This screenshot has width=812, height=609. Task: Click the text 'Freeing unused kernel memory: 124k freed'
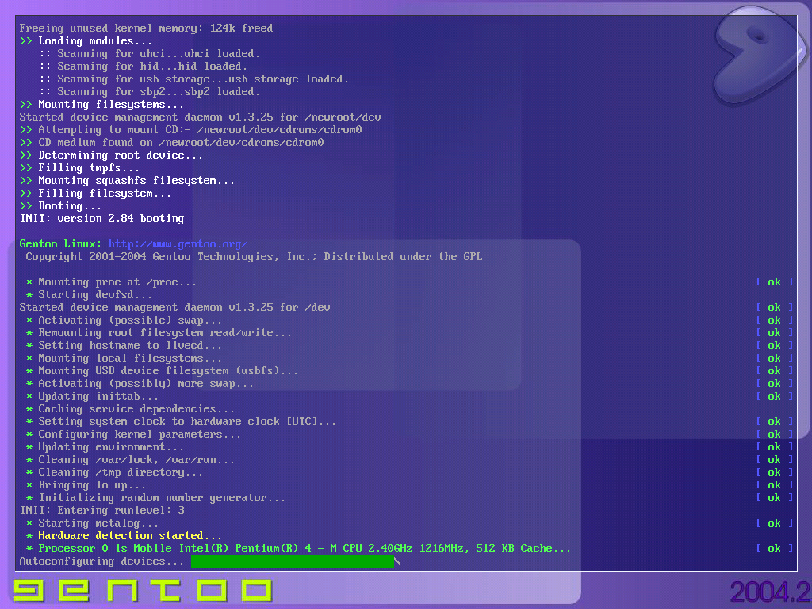pyautogui.click(x=146, y=28)
